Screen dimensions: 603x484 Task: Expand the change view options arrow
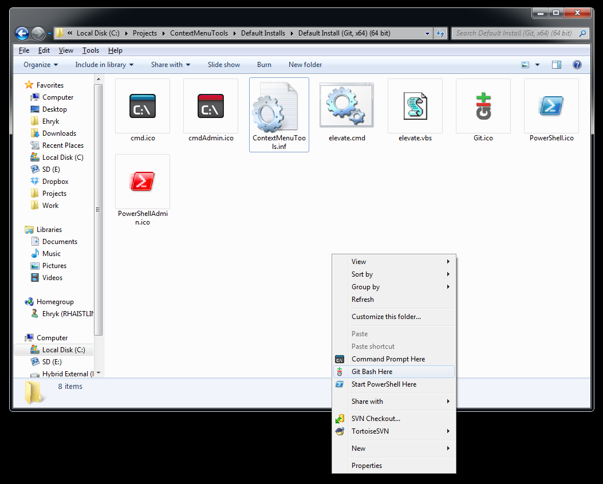[x=537, y=65]
